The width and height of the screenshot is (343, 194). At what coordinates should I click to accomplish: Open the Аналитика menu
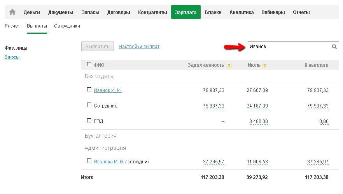(241, 12)
